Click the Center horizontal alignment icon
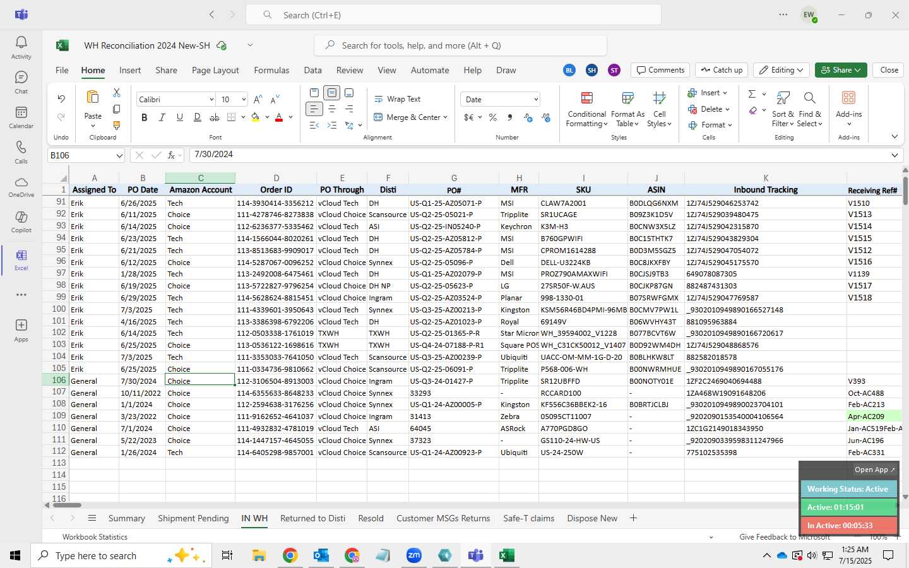The height and width of the screenshot is (568, 909). 331,109
